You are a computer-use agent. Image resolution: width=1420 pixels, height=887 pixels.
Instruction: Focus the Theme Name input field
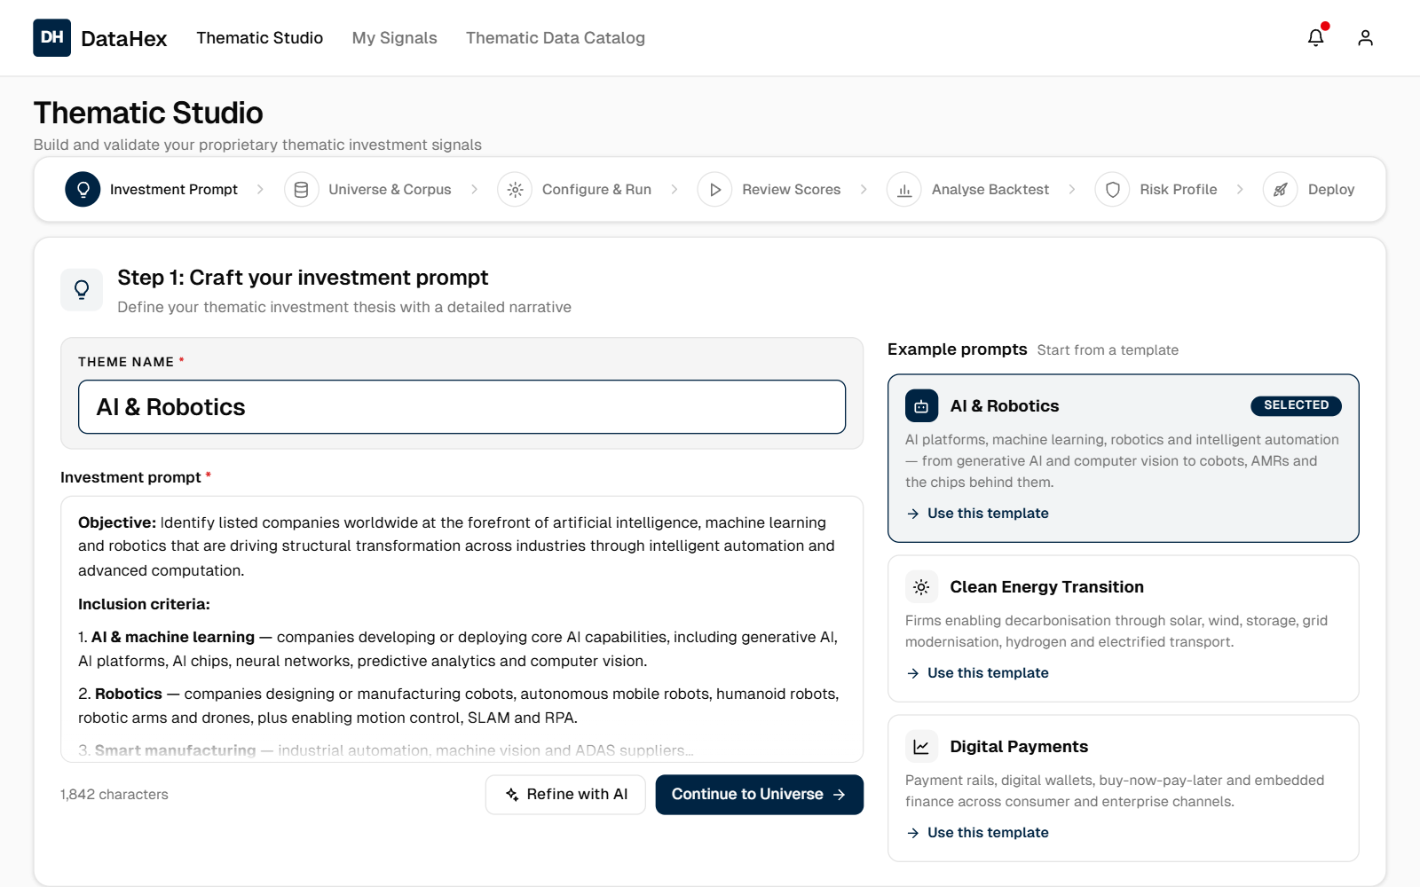point(461,407)
